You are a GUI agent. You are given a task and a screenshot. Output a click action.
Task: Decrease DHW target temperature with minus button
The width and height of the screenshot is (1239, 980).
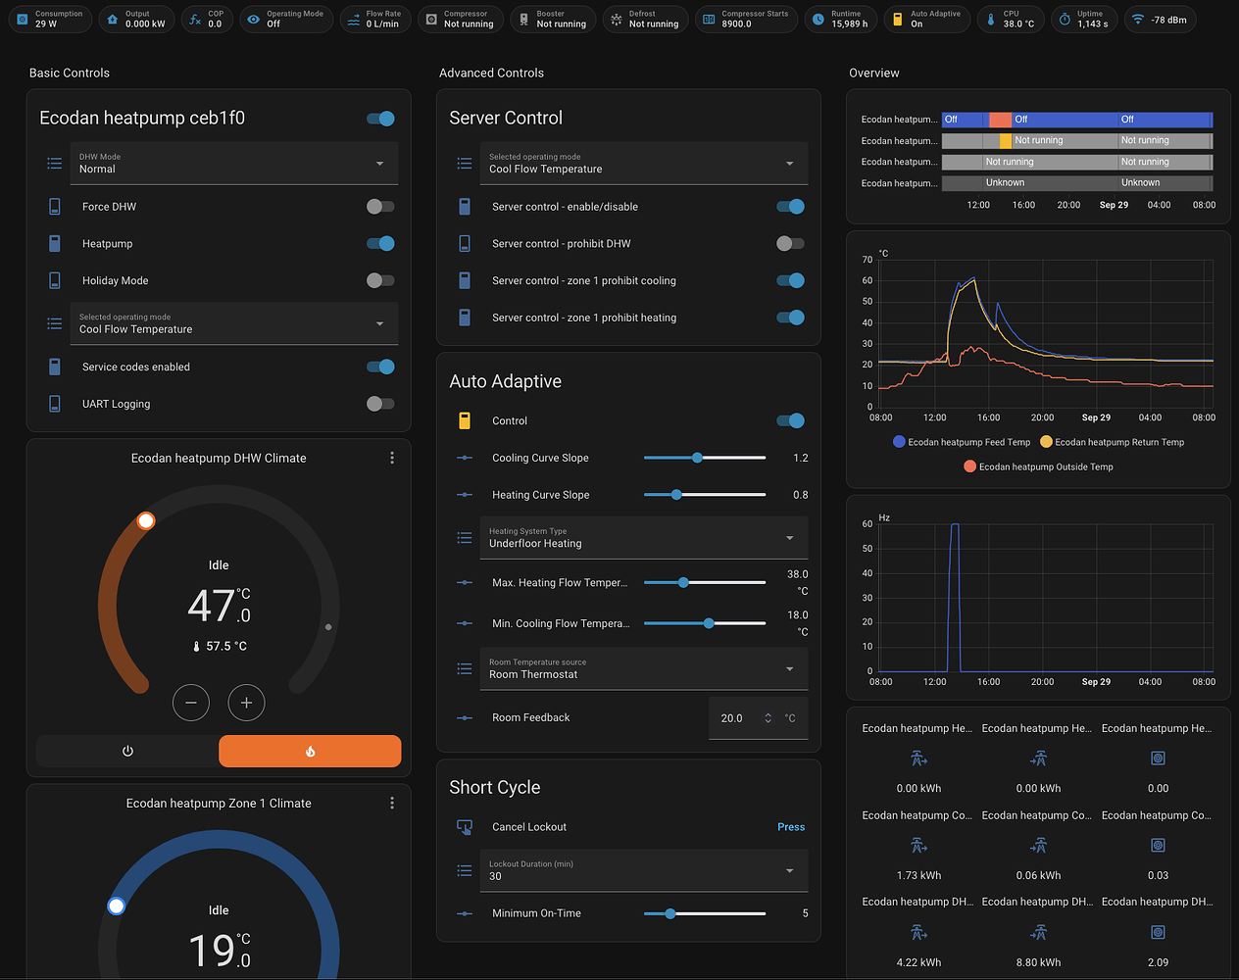click(x=191, y=703)
